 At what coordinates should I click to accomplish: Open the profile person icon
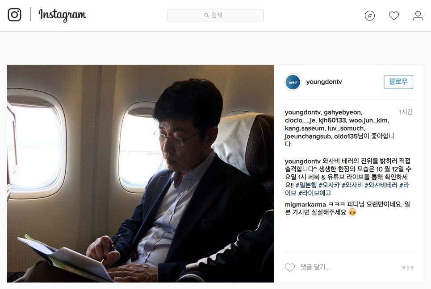pos(418,16)
